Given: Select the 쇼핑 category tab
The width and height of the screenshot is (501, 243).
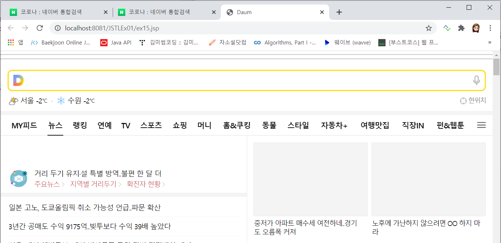Looking at the screenshot, I should [180, 125].
